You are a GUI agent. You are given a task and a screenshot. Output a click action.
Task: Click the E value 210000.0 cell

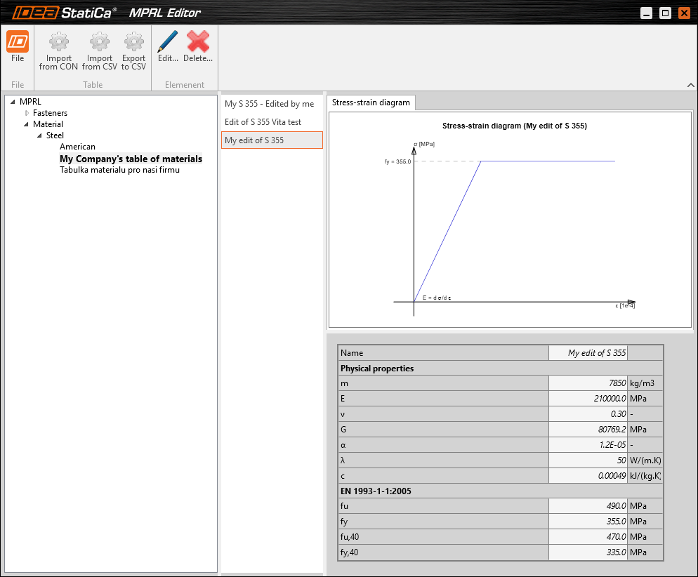588,398
